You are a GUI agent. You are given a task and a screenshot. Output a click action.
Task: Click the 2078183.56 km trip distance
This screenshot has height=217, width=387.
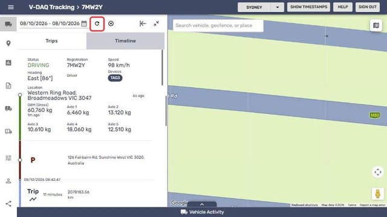(79, 194)
